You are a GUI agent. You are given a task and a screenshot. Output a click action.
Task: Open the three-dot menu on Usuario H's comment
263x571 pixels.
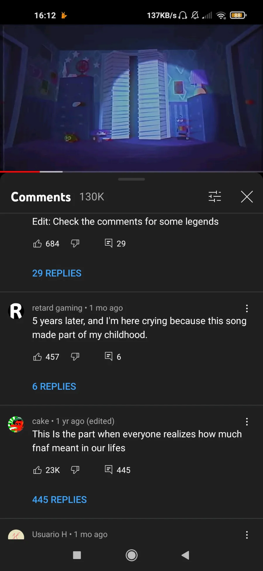click(247, 535)
